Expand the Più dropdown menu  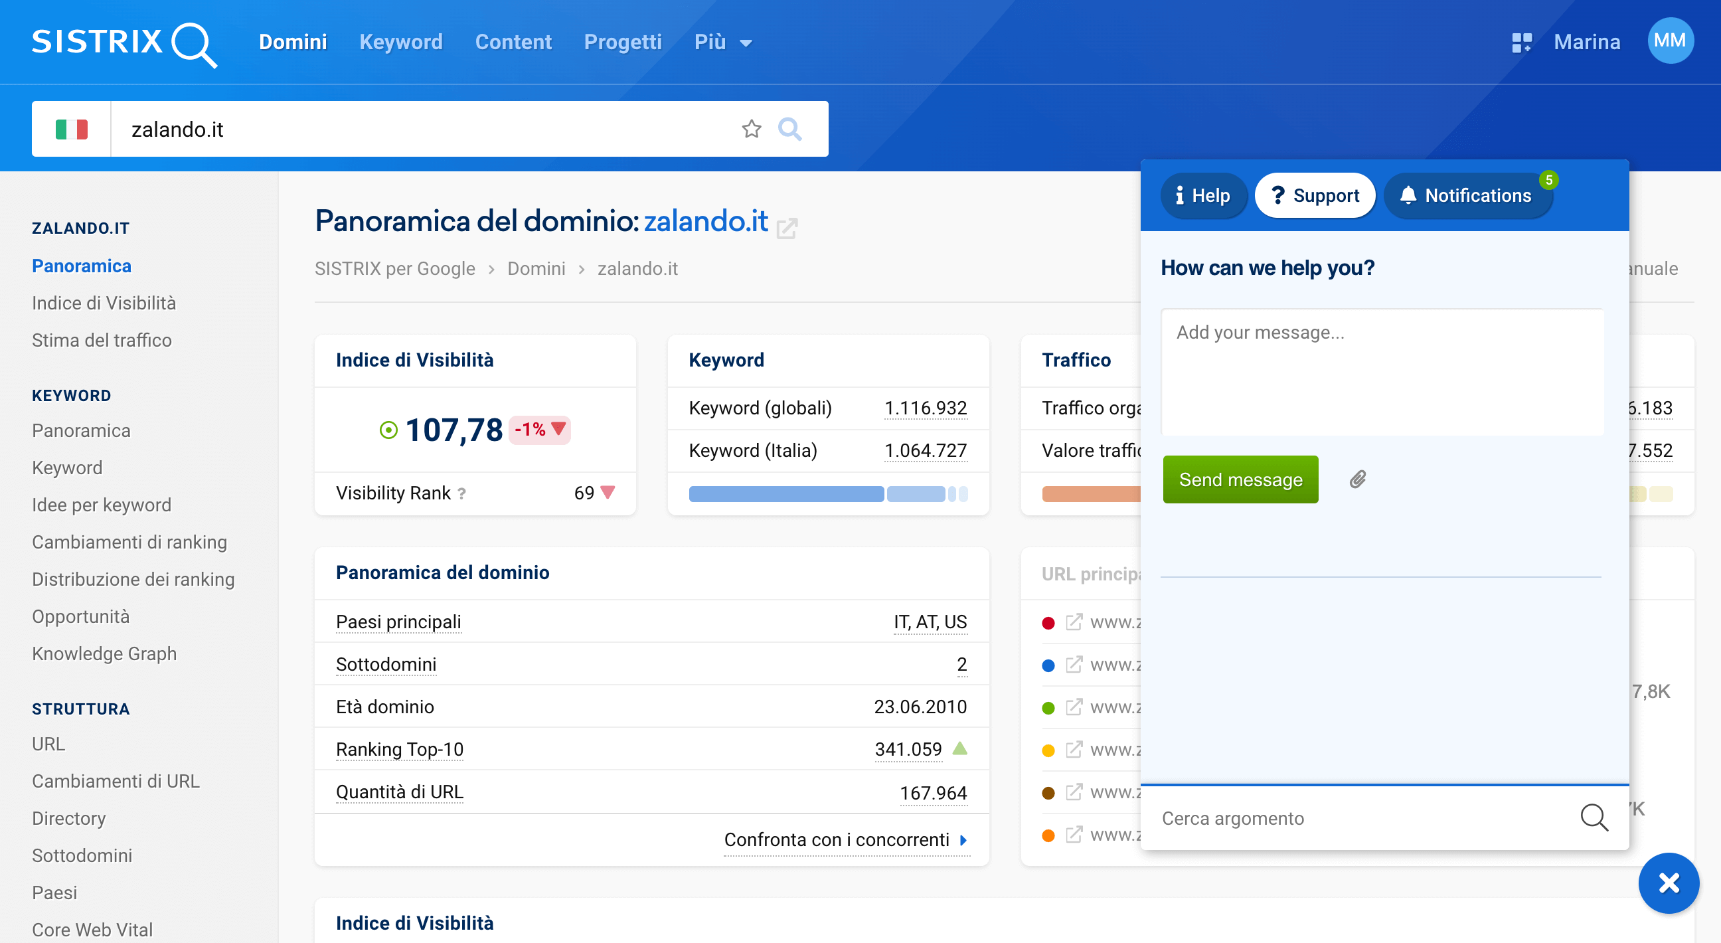724,42
